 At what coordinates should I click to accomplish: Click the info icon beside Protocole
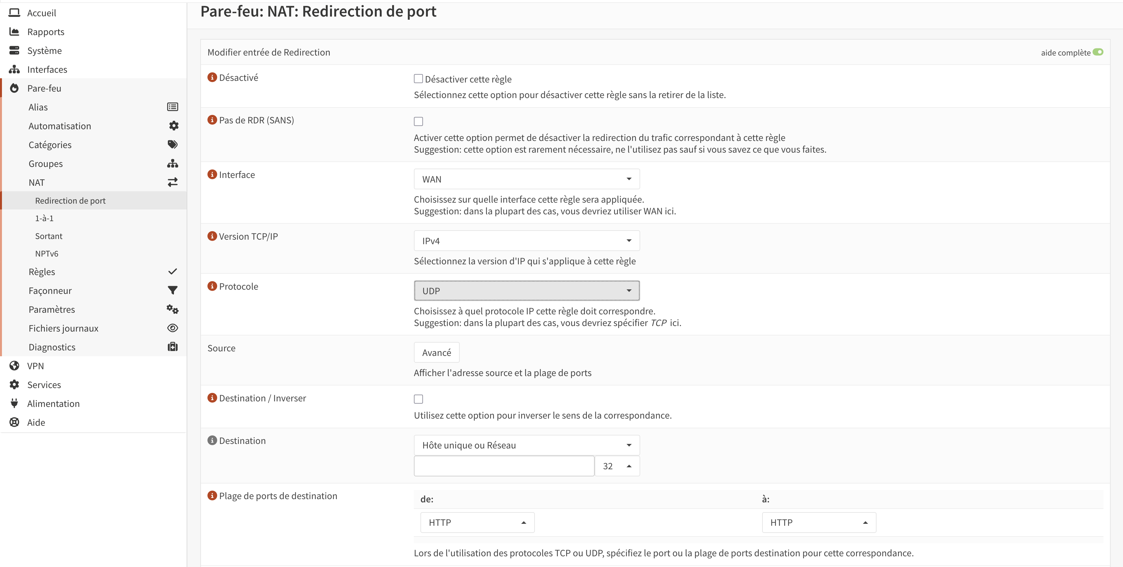click(x=212, y=286)
